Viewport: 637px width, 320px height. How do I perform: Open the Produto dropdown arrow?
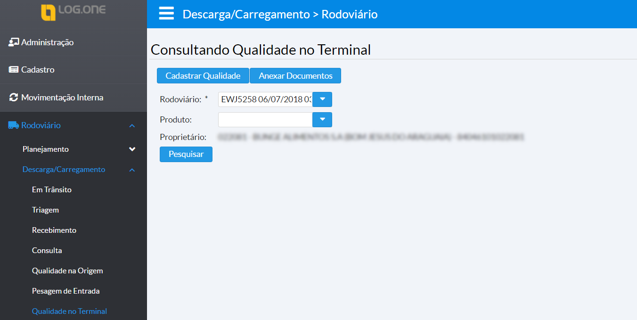322,120
